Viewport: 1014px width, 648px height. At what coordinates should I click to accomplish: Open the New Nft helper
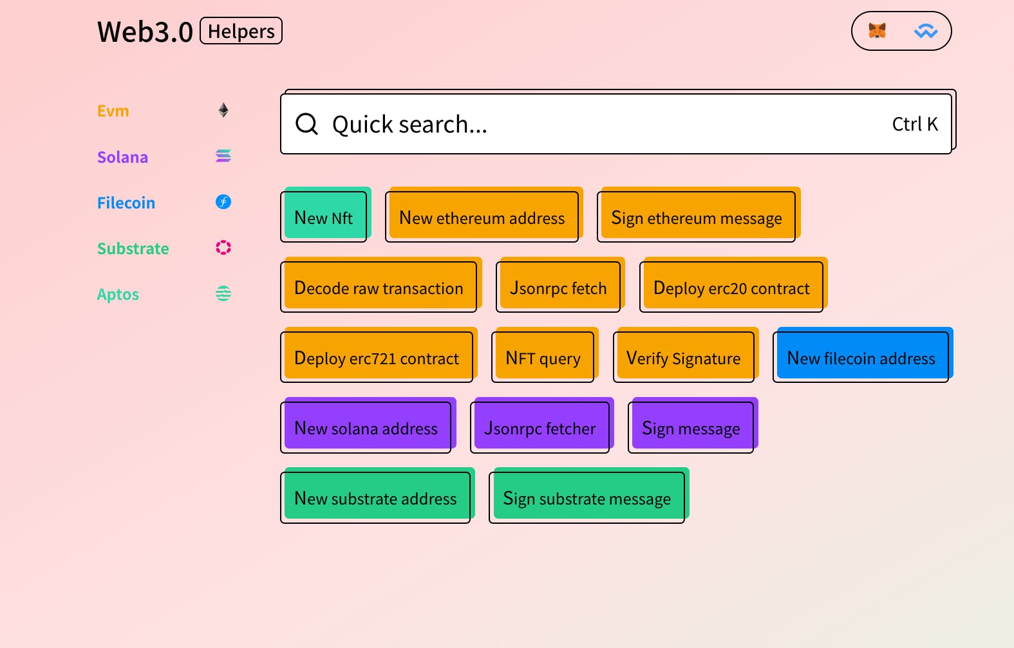pos(324,218)
